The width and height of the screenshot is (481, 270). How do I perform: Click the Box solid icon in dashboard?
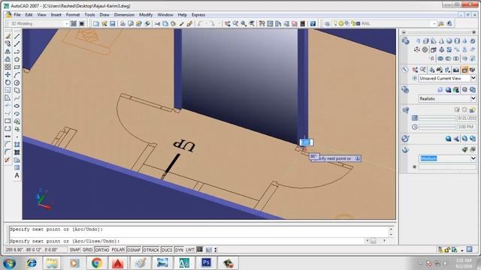[425, 40]
